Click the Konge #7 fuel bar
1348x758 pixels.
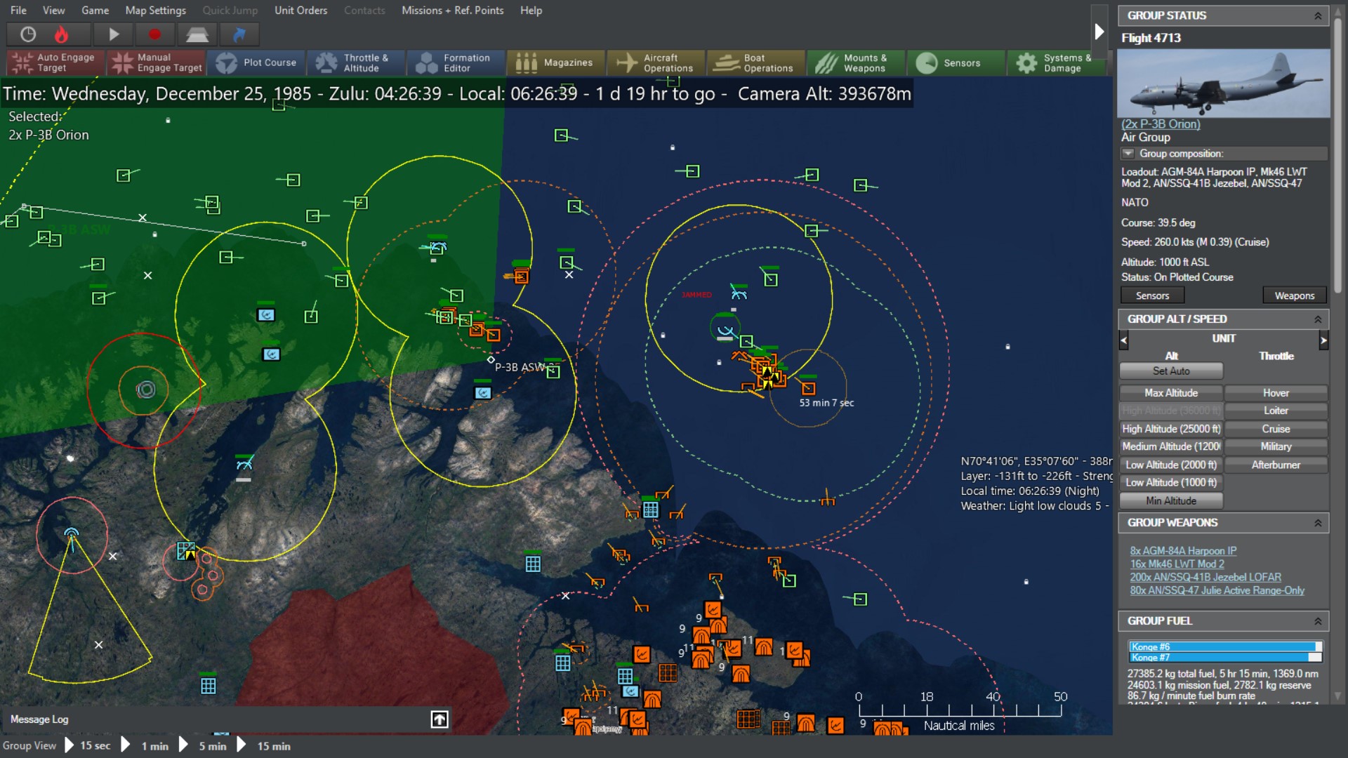[1225, 657]
